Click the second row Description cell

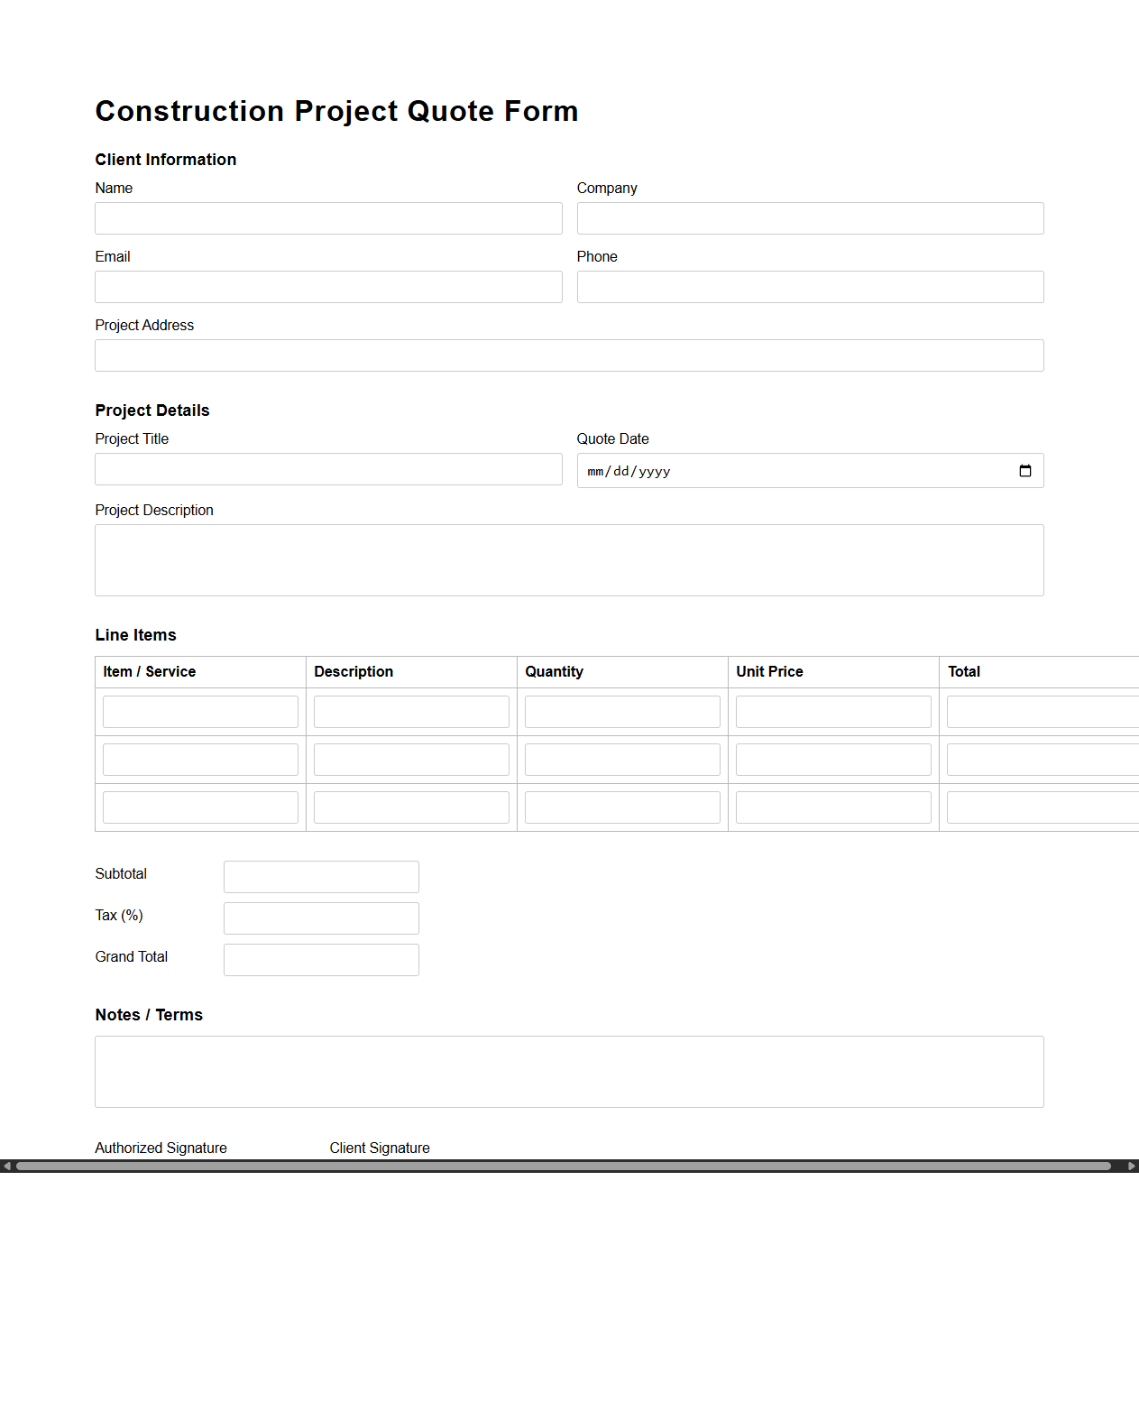tap(411, 759)
